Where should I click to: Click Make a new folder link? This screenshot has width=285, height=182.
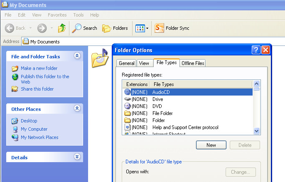(39, 68)
